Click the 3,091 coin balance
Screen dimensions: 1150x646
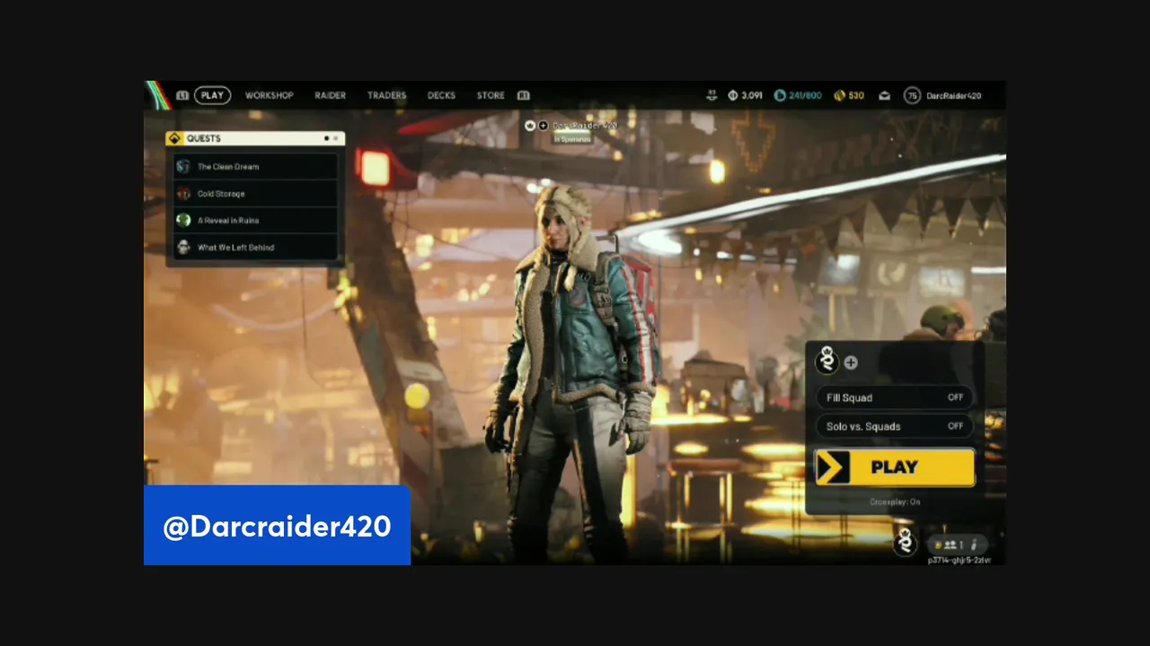(751, 95)
